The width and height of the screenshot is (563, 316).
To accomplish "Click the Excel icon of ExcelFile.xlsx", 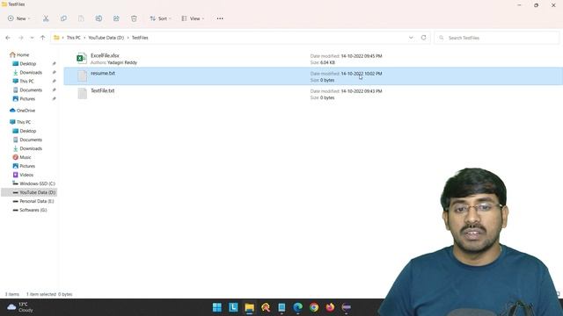I will (x=82, y=59).
